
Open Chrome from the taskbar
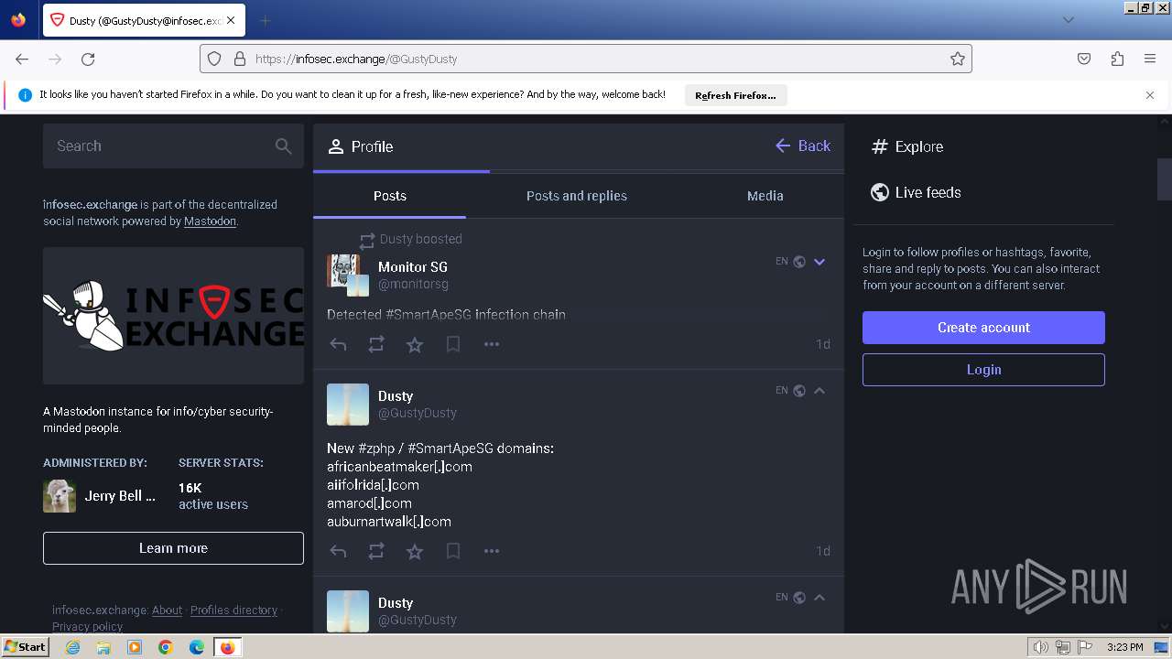point(166,647)
